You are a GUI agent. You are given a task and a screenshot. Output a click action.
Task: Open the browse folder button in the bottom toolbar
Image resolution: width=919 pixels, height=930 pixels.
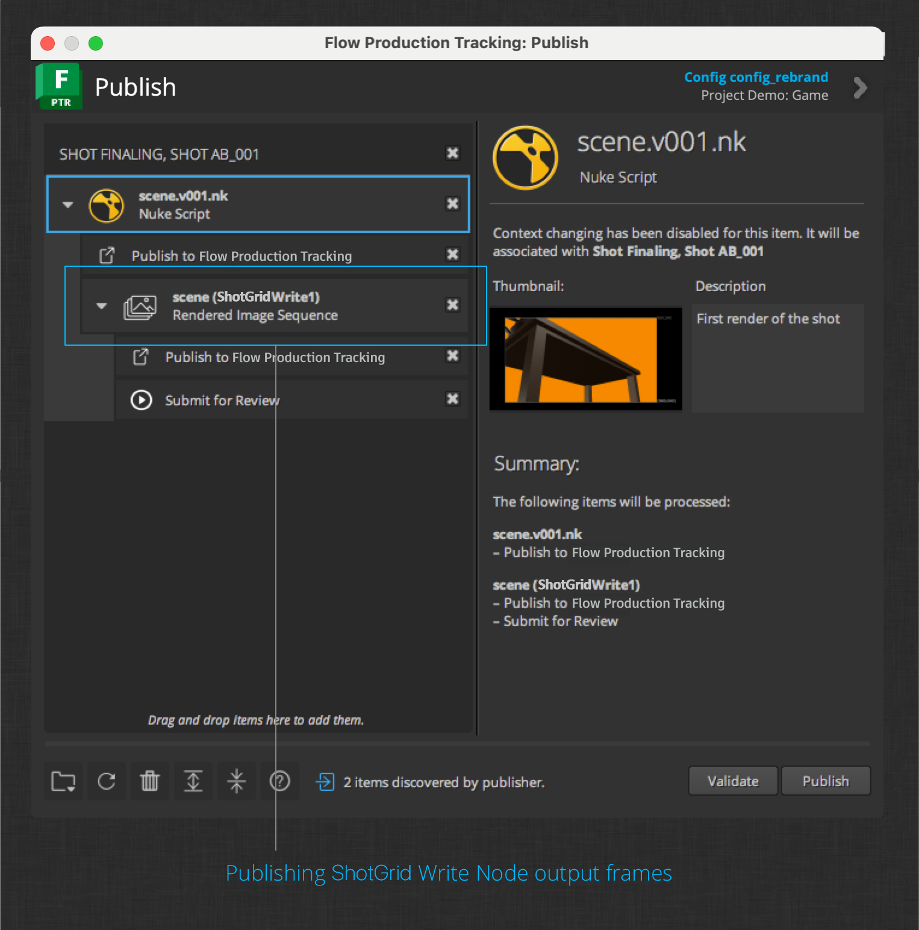coord(63,781)
